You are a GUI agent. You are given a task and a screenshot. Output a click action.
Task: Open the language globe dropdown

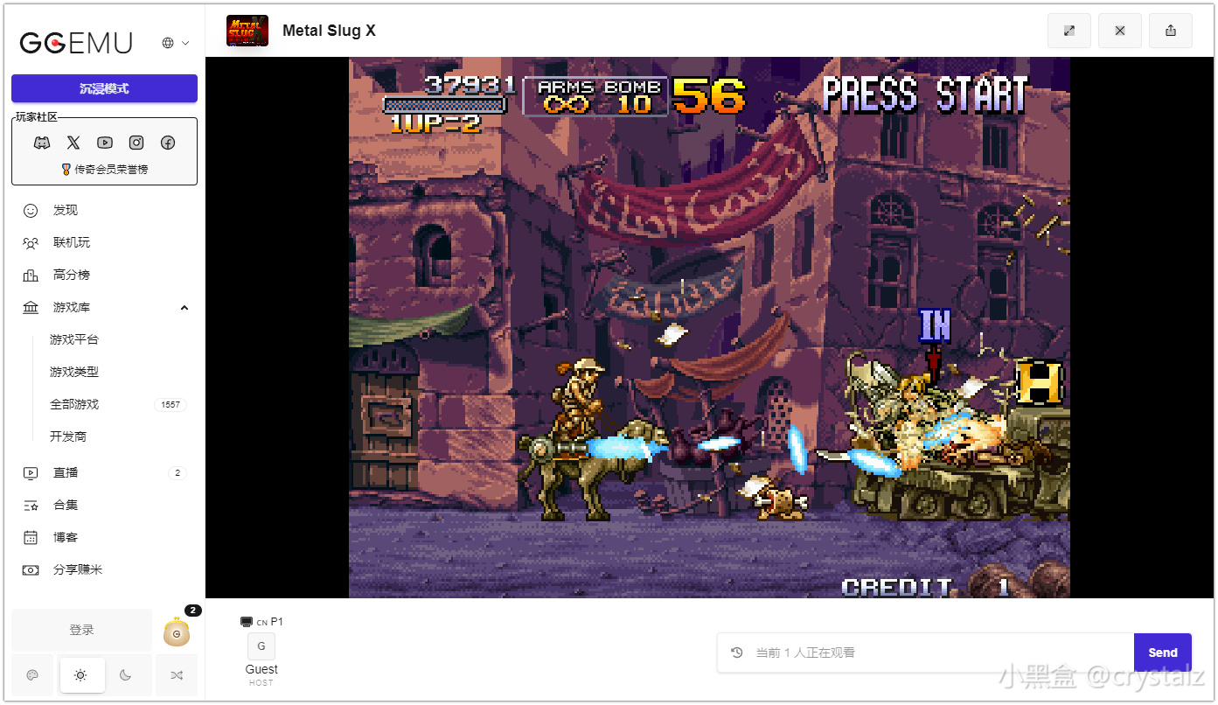tap(175, 43)
